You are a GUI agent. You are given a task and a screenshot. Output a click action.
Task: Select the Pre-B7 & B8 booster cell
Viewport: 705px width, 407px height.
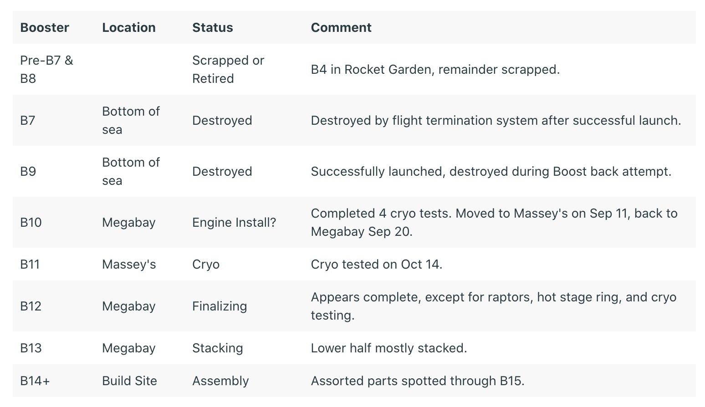(x=46, y=70)
